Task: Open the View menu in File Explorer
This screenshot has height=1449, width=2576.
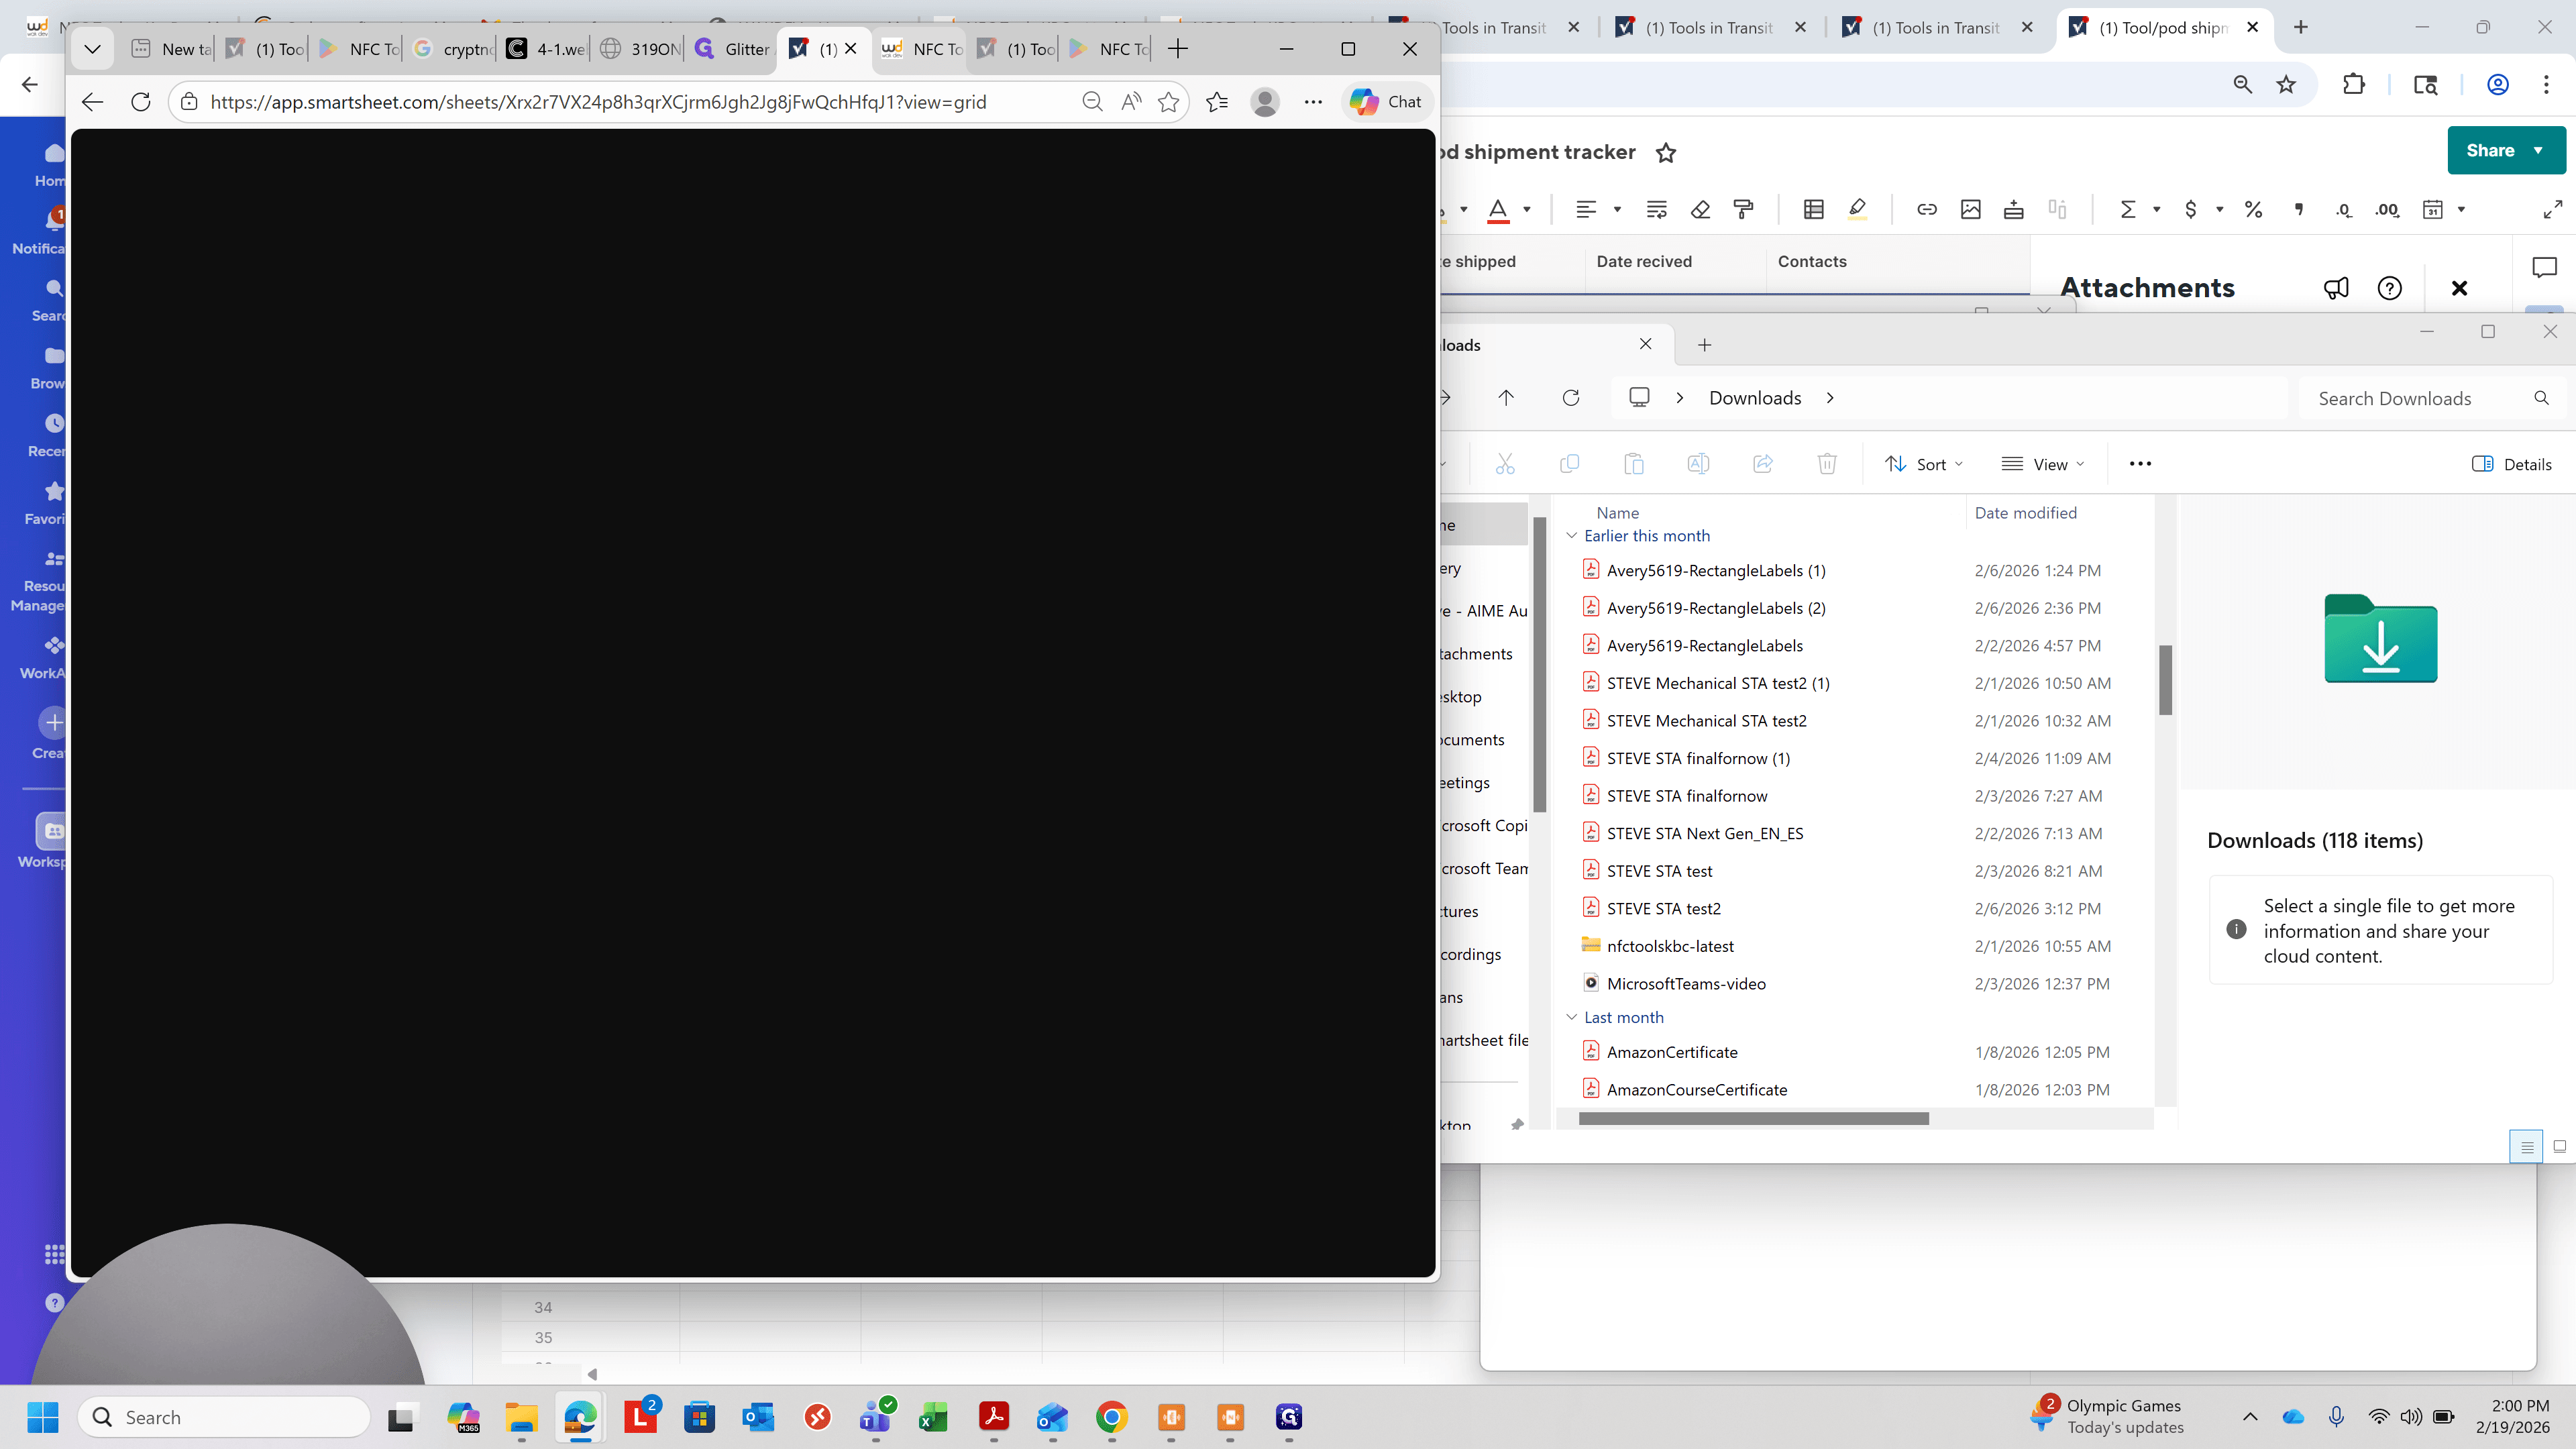Action: [x=2042, y=464]
